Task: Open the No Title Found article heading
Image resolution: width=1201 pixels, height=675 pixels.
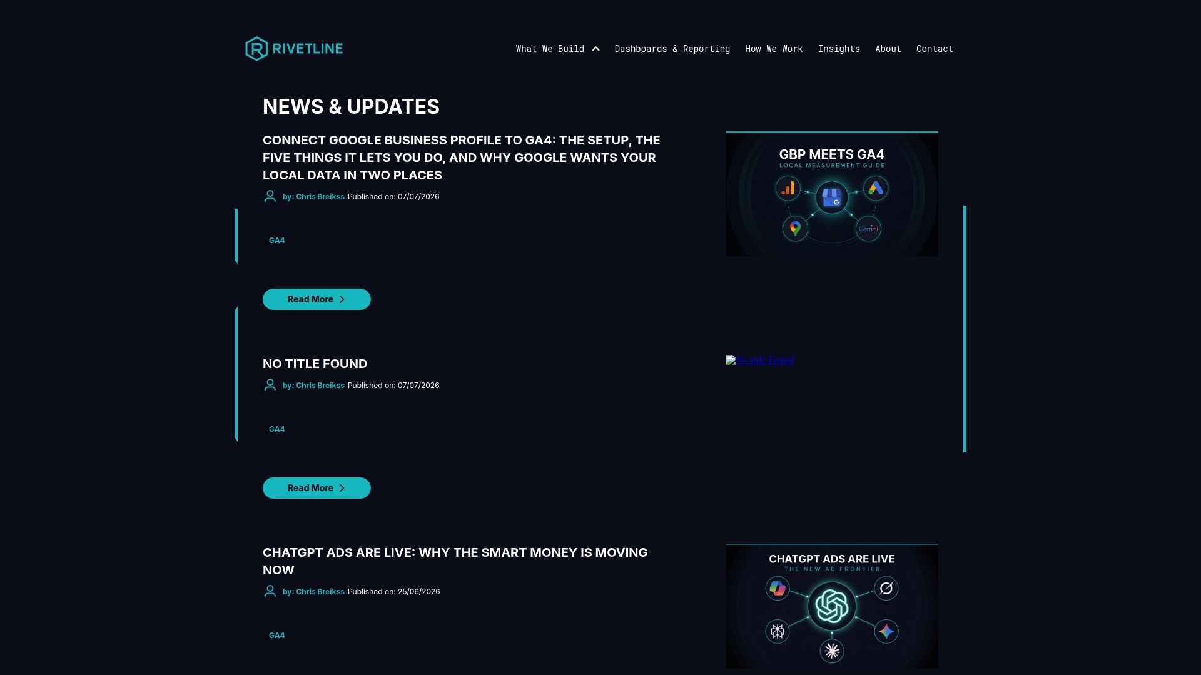Action: [315, 364]
